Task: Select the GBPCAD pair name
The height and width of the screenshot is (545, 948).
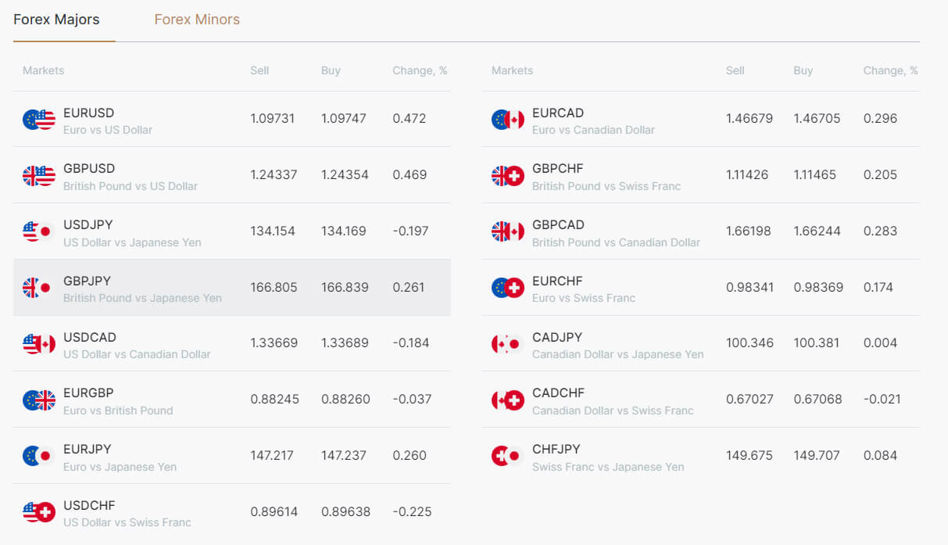Action: coord(559,224)
